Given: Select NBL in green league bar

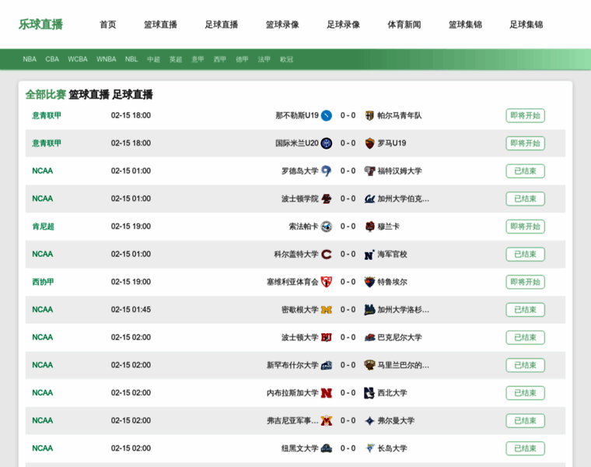Looking at the screenshot, I should 131,59.
